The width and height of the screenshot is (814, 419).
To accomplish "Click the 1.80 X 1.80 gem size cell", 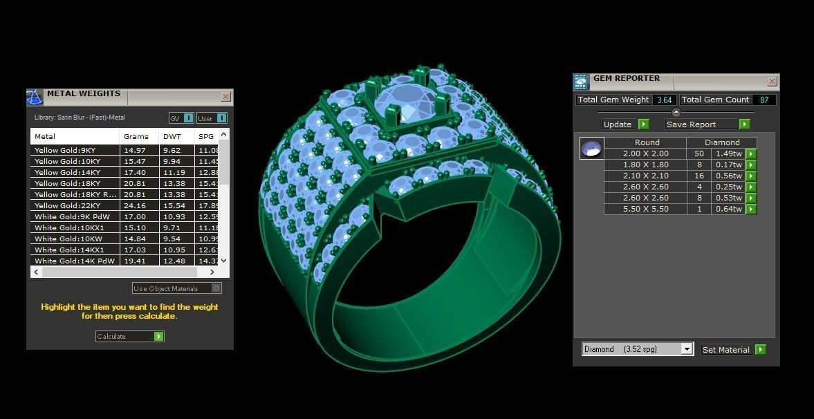I will [x=645, y=165].
